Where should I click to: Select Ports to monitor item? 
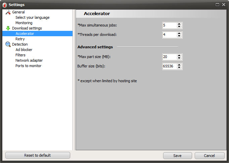(28, 66)
